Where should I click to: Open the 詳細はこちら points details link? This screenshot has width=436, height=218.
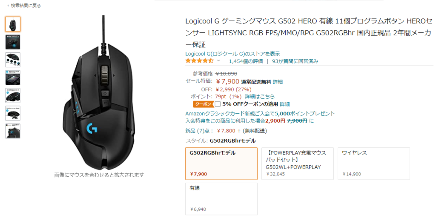click(x=260, y=97)
